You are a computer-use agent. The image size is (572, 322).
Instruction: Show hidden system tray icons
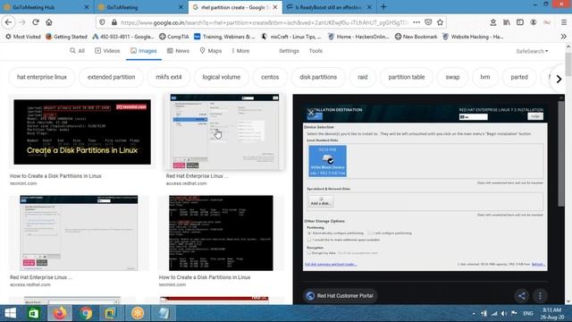tap(474, 313)
